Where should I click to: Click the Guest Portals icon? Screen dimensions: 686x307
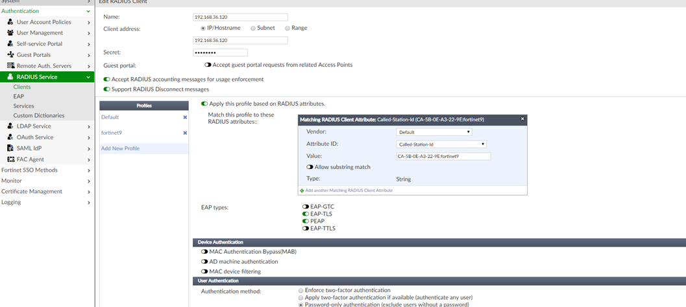[x=10, y=55]
